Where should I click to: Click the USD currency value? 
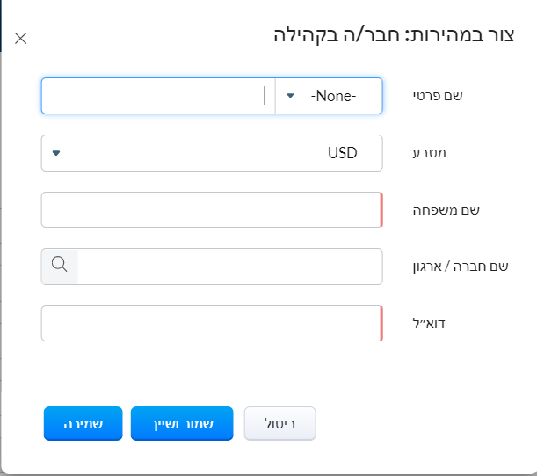coord(342,153)
